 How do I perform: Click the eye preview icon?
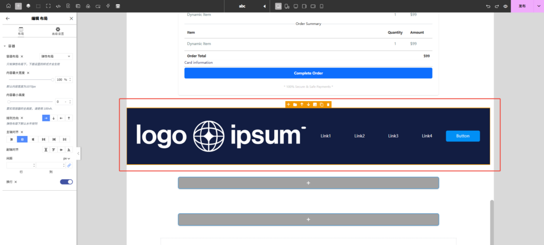click(505, 6)
